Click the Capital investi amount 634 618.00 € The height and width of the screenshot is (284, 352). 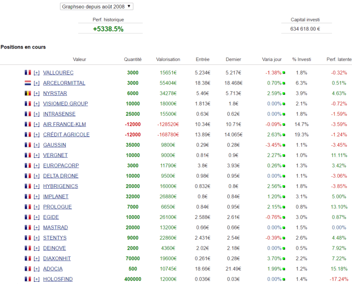pyautogui.click(x=305, y=29)
